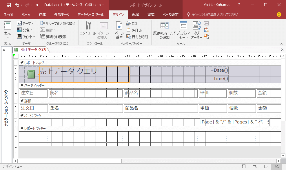
Task: Click the horizontal scrollbar left arrow
Action: pyautogui.click(x=15, y=161)
